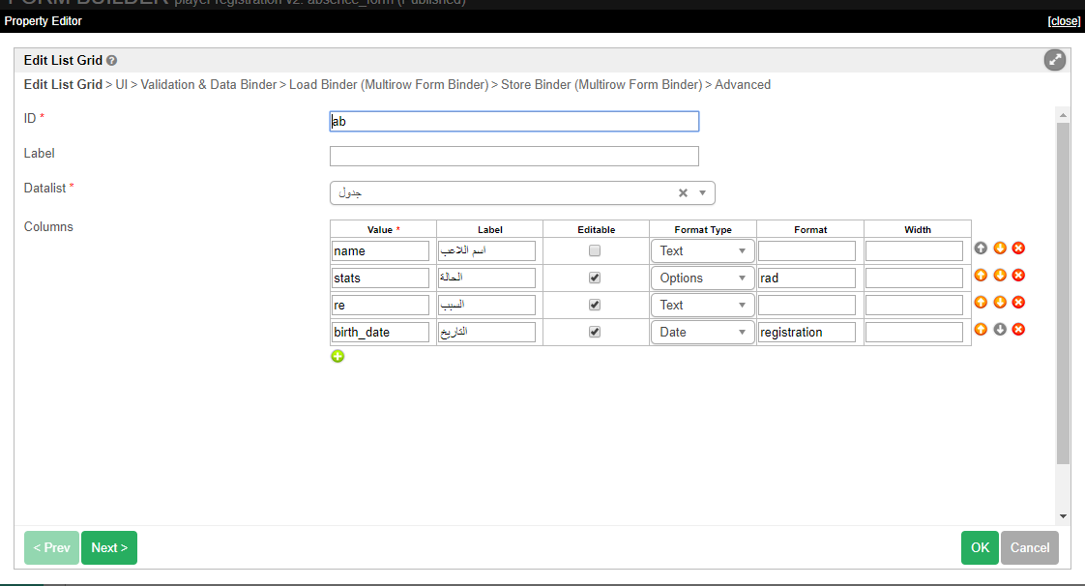The height and width of the screenshot is (586, 1085).
Task: Delete the name column row
Action: [1018, 249]
